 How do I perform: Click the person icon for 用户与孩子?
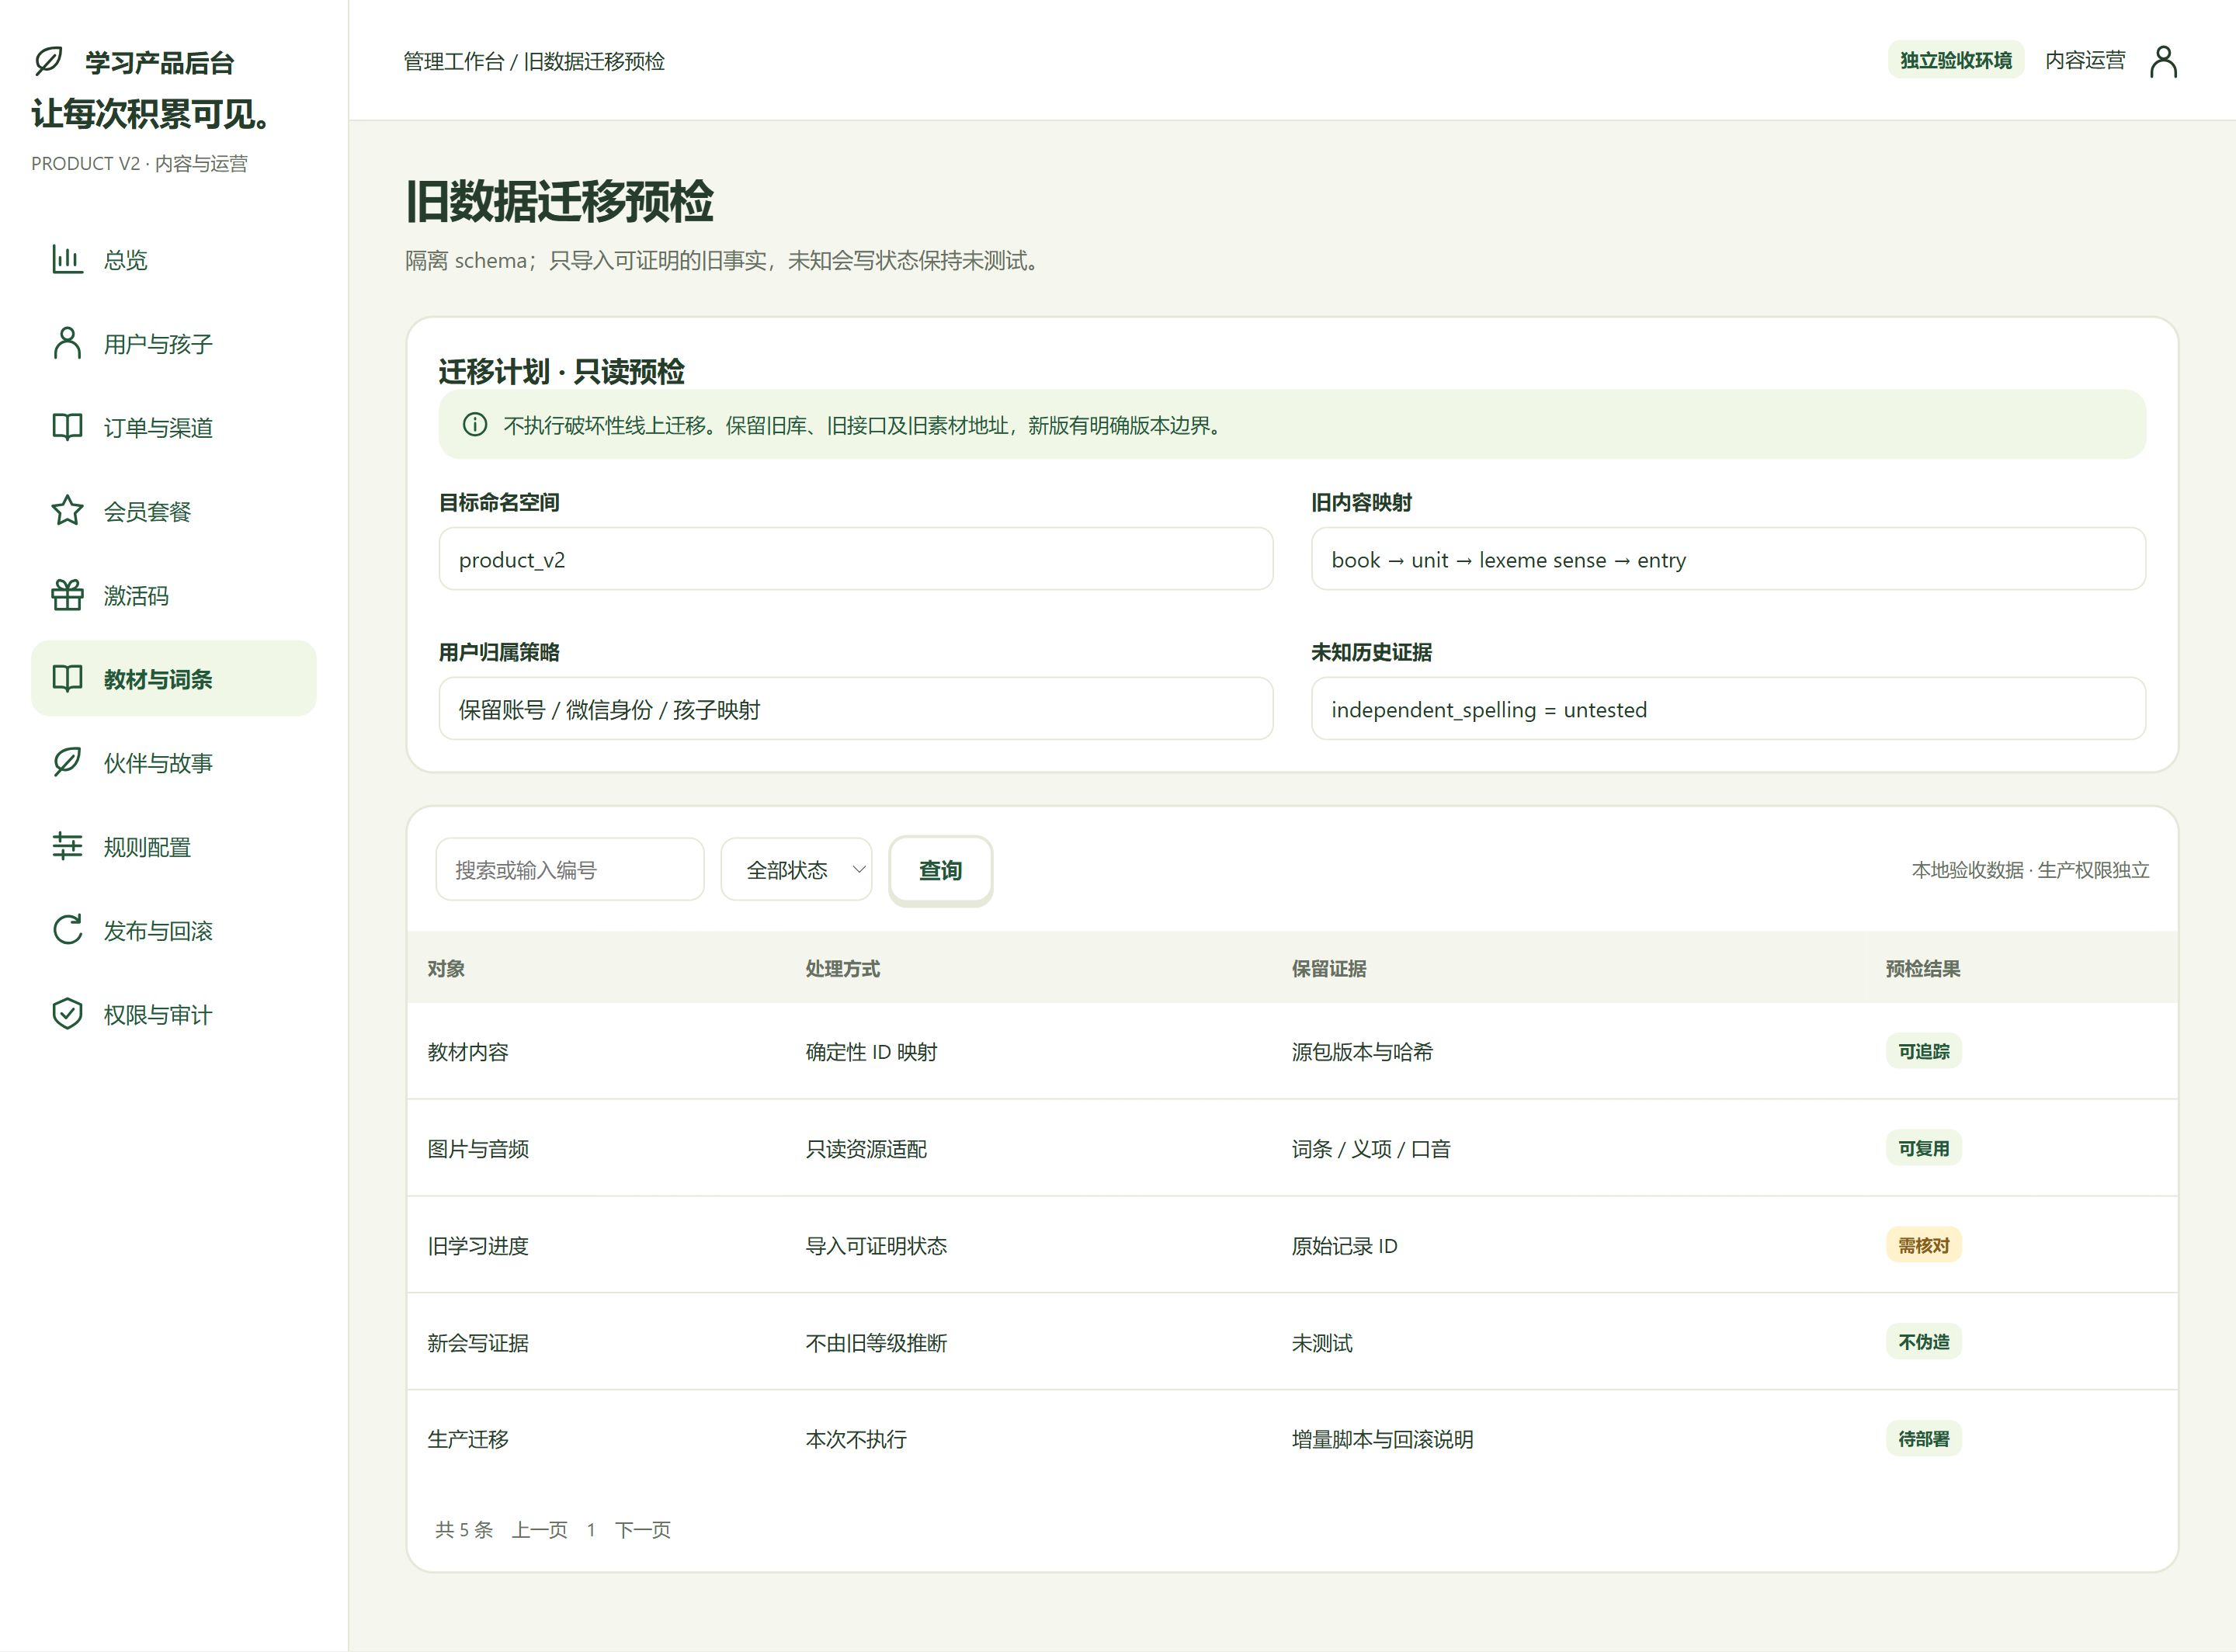[67, 343]
